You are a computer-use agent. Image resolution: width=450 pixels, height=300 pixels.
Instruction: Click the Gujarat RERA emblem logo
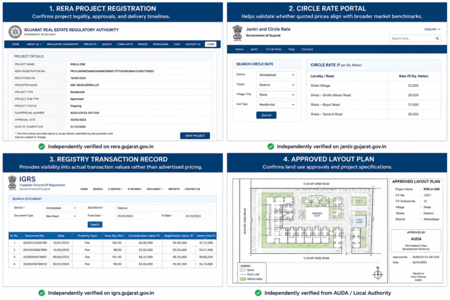tap(15, 32)
